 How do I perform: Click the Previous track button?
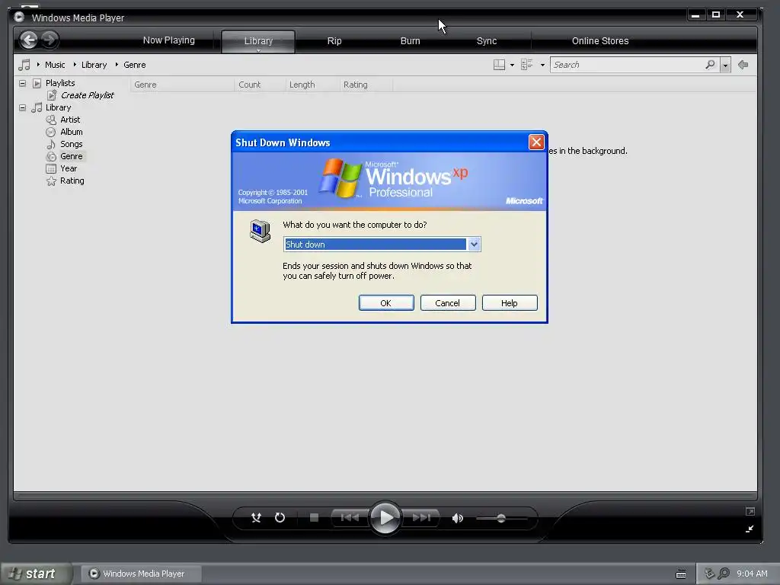coord(350,518)
